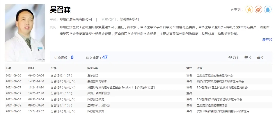The height and width of the screenshot is (116, 277).
Task: Select session 四肢穿支皮瓣
Action: point(96,111)
